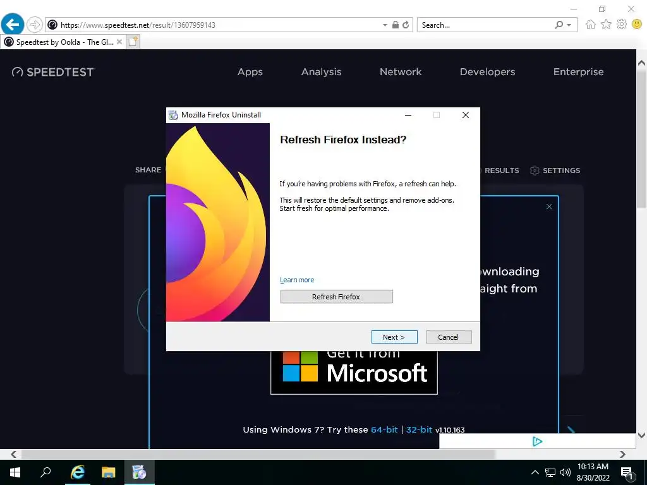The width and height of the screenshot is (647, 485).
Task: Click RESULTS link on Speedtest page
Action: click(x=501, y=171)
